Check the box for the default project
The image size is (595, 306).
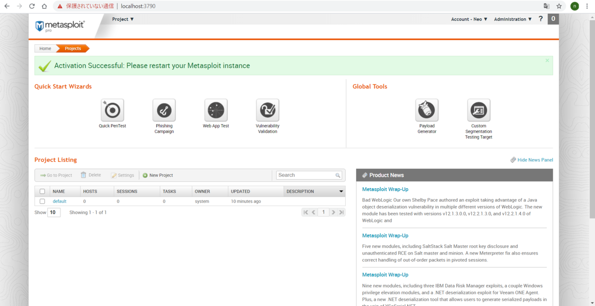[x=42, y=201]
